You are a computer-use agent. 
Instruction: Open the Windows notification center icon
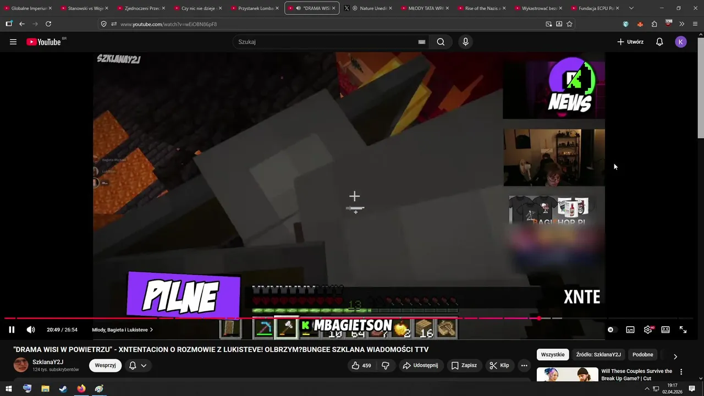[692, 388]
